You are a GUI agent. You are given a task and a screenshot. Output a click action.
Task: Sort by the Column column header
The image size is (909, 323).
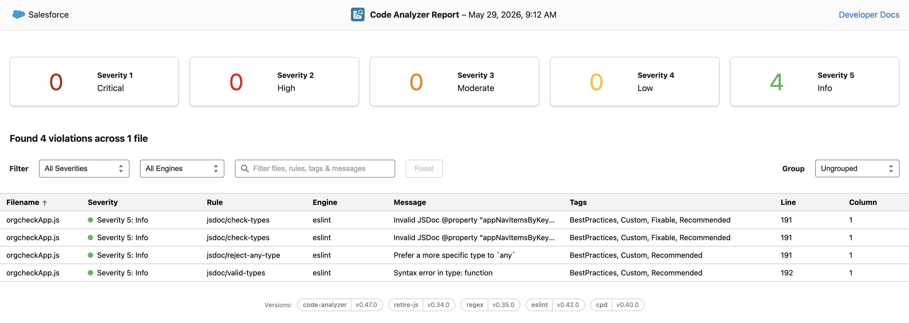pos(863,202)
